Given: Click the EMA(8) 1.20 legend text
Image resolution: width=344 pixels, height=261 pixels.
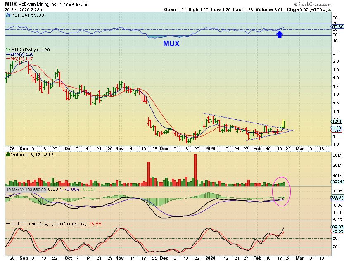Looking at the screenshot, I should click(22, 55).
